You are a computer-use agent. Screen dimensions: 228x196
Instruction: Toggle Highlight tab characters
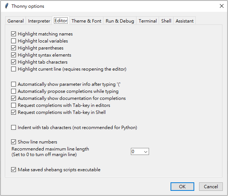[x=13, y=62]
